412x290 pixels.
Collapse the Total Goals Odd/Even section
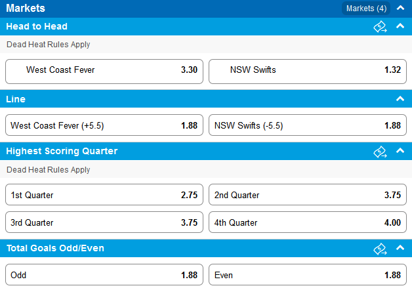point(400,247)
